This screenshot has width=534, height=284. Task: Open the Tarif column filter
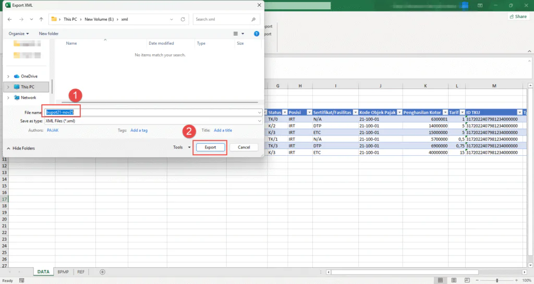(x=462, y=112)
